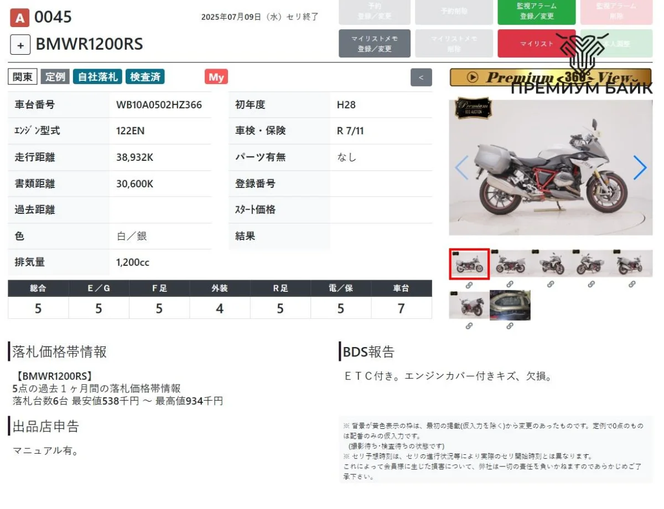This screenshot has width=664, height=509.
Task: Open マイリストメモ 登録/変更
Action: [x=375, y=44]
